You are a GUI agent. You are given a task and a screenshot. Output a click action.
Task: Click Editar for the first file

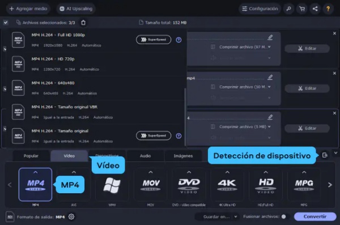[x=307, y=48]
